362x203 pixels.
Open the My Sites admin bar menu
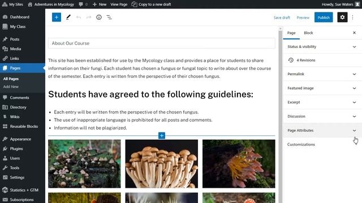[x=12, y=4]
